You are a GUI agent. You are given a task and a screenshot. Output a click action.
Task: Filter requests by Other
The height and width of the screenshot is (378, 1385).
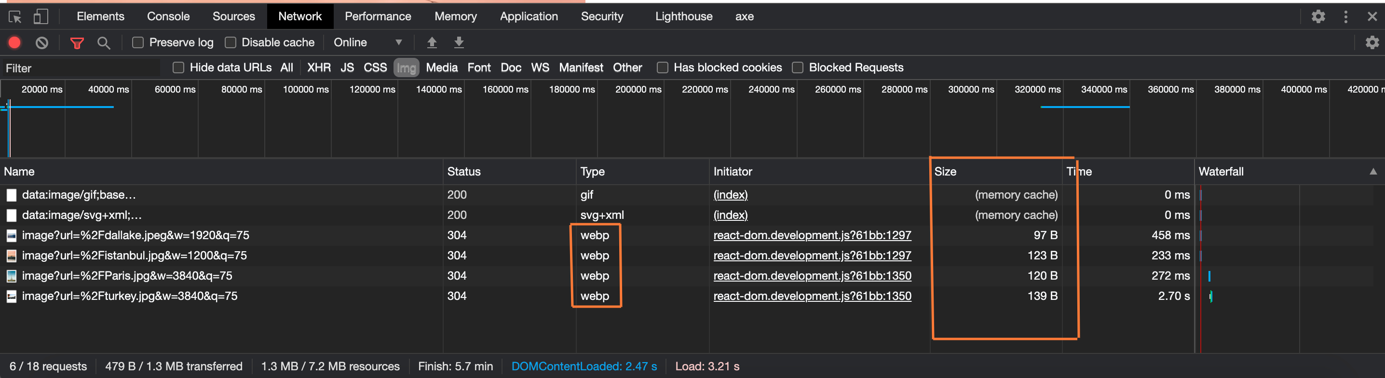[x=627, y=68]
